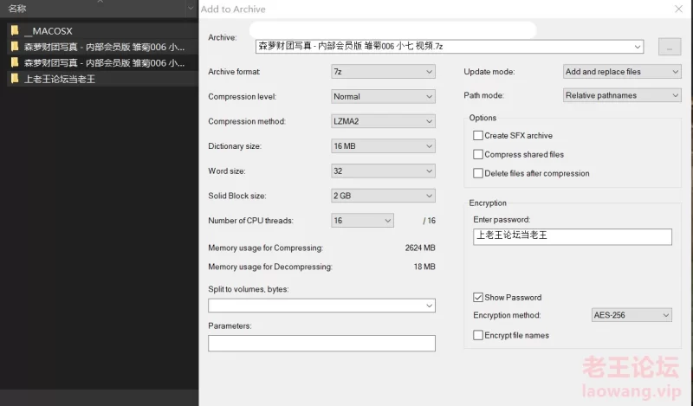This screenshot has height=406, width=693.
Task: Open the Number of CPU threads dropdown
Action: pyautogui.click(x=362, y=221)
